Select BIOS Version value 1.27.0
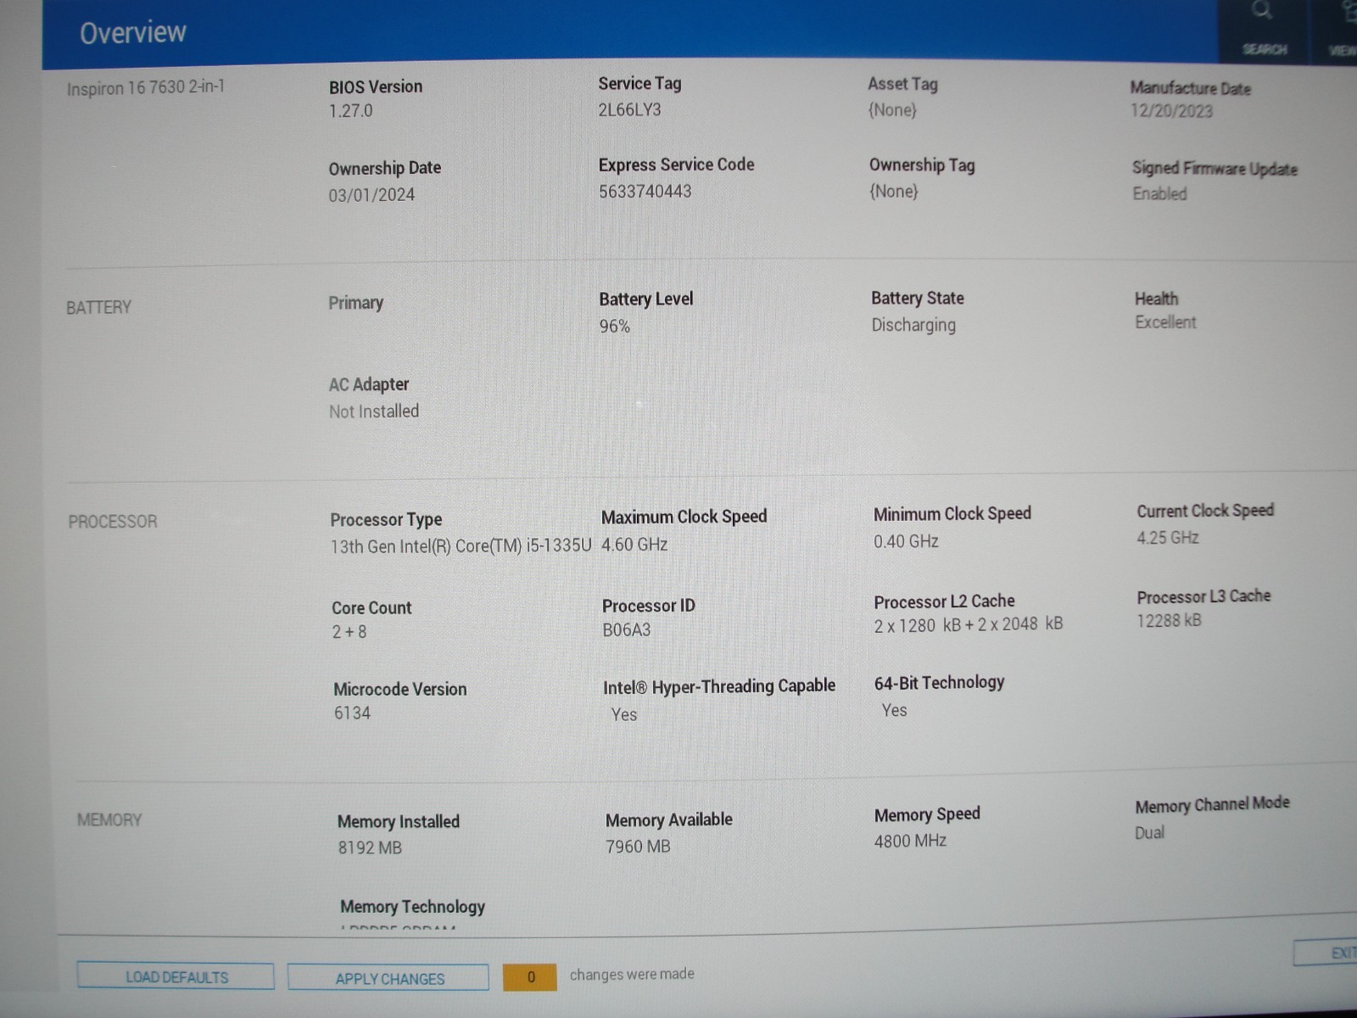 [x=351, y=111]
